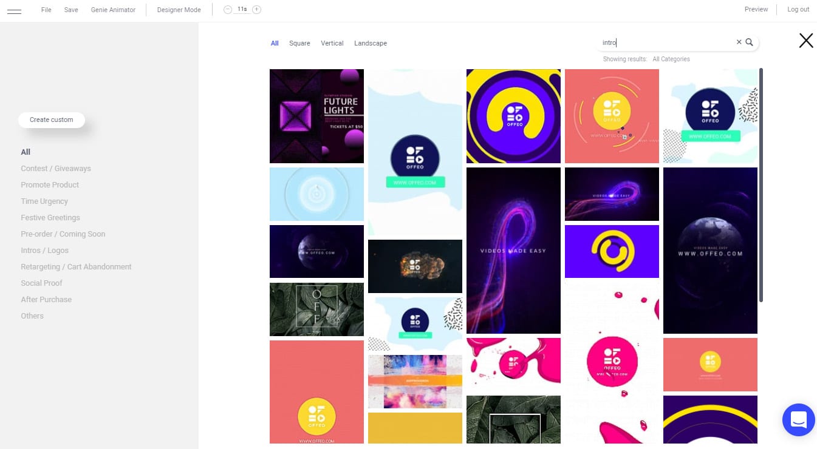Select Contest / Giveaways category
This screenshot has width=817, height=449.
[56, 168]
